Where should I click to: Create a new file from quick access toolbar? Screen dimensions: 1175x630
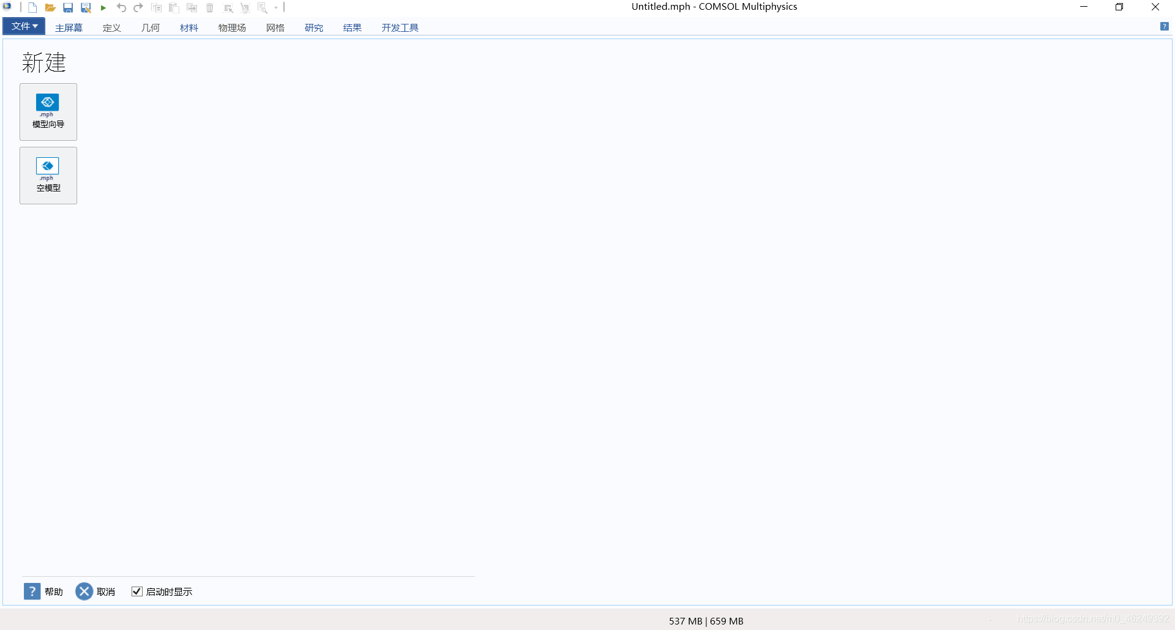coord(32,7)
